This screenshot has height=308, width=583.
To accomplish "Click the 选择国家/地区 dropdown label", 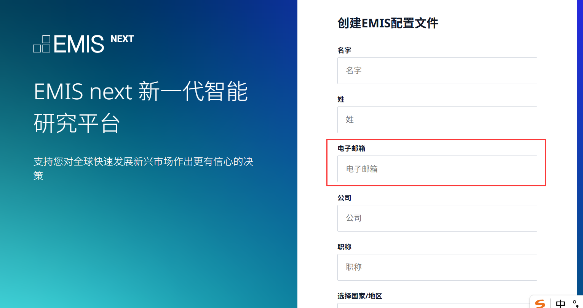I will 359,296.
